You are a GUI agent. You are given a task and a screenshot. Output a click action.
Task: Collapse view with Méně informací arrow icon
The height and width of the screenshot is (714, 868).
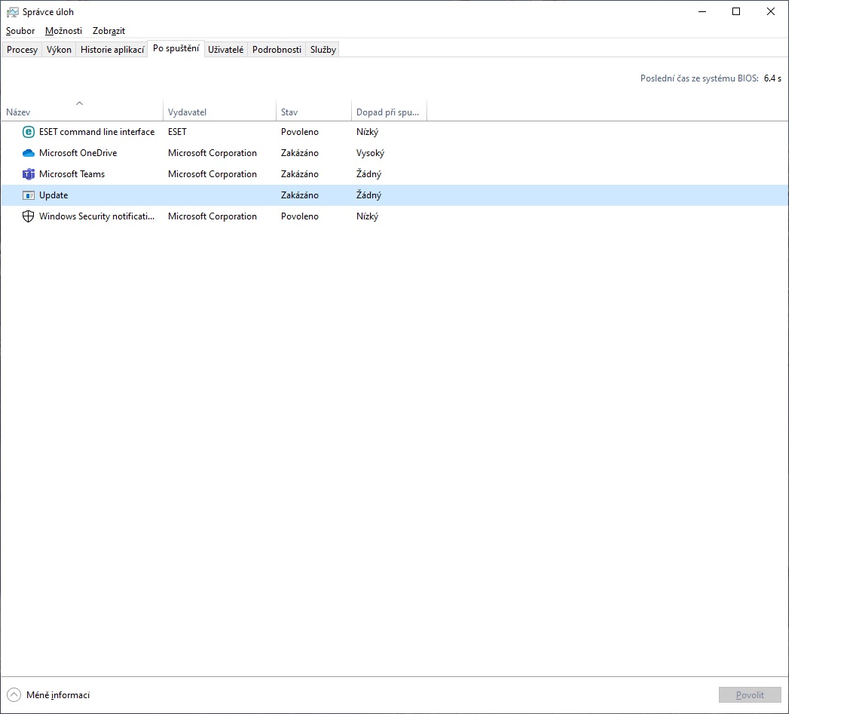[x=14, y=694]
